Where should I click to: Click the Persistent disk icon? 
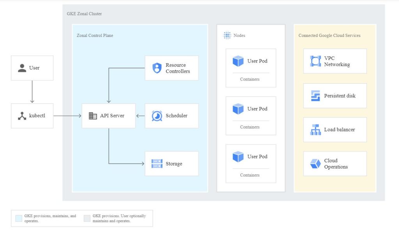pos(315,95)
